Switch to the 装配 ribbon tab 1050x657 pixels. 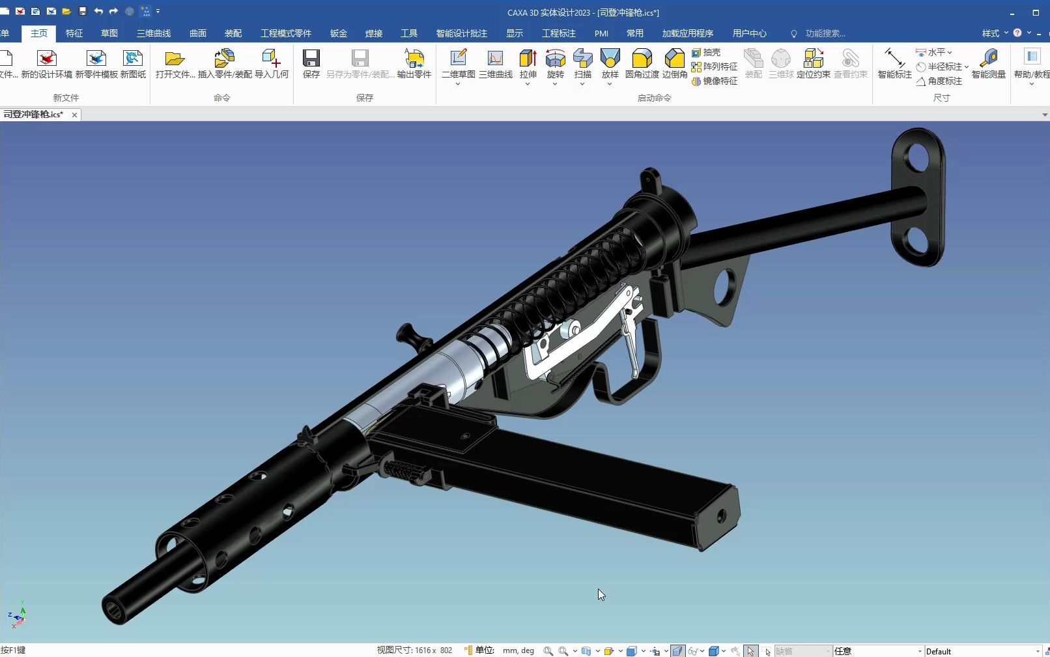[233, 33]
